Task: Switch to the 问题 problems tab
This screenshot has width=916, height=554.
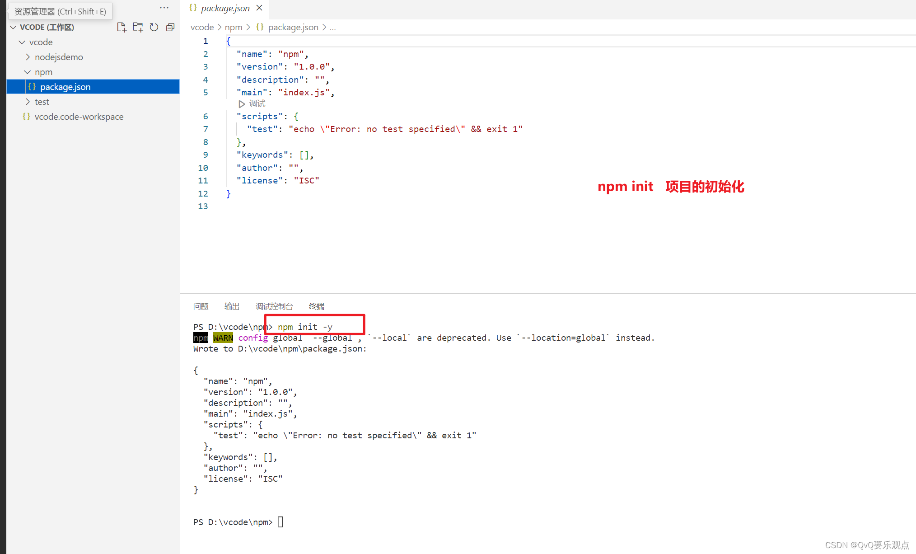Action: point(201,306)
